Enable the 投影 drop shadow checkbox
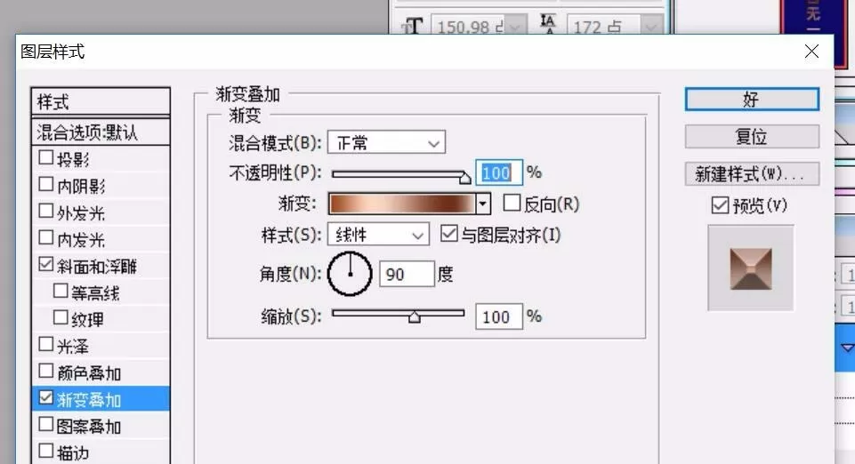 tap(45, 158)
